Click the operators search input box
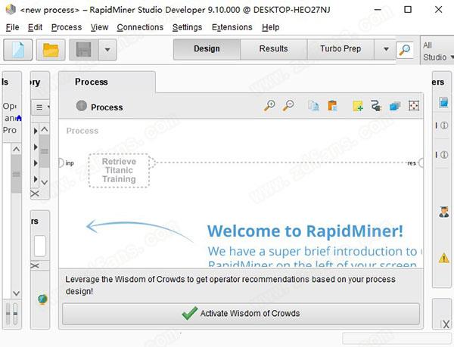This screenshot has height=347, width=454. (x=40, y=246)
